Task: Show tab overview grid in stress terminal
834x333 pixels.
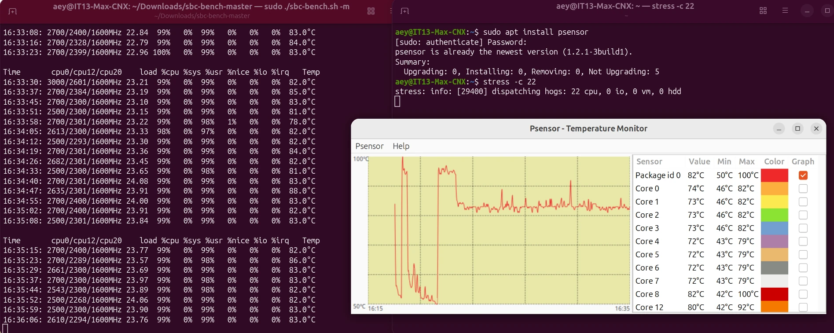Action: click(x=763, y=11)
